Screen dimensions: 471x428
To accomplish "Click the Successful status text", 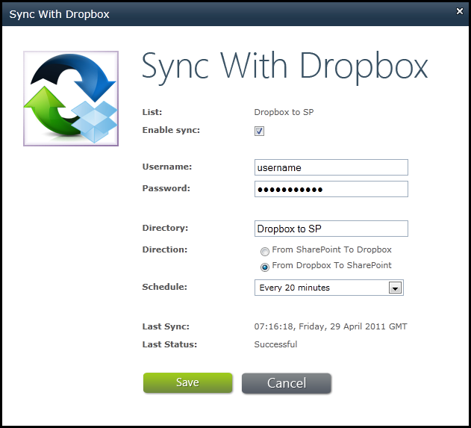I will tap(275, 344).
